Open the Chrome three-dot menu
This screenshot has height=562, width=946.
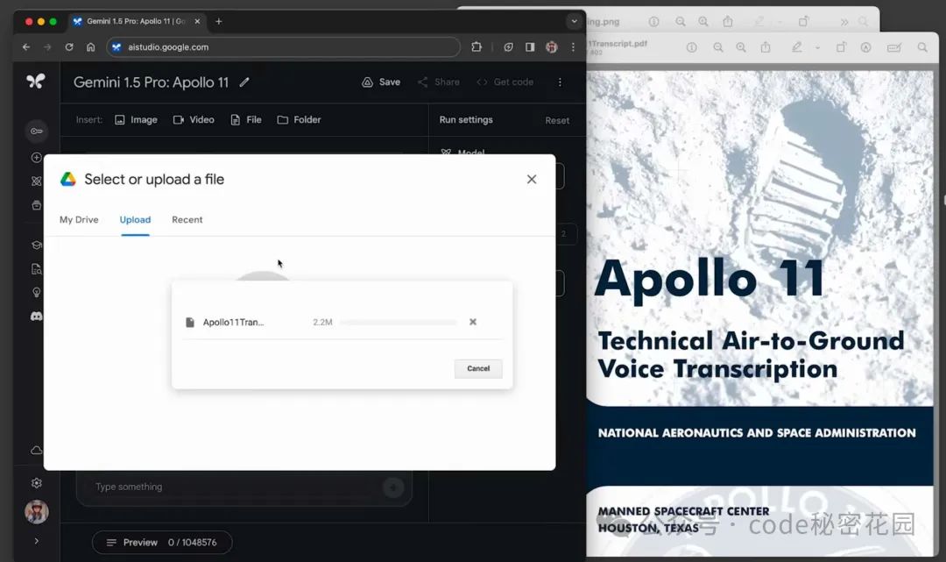[573, 46]
